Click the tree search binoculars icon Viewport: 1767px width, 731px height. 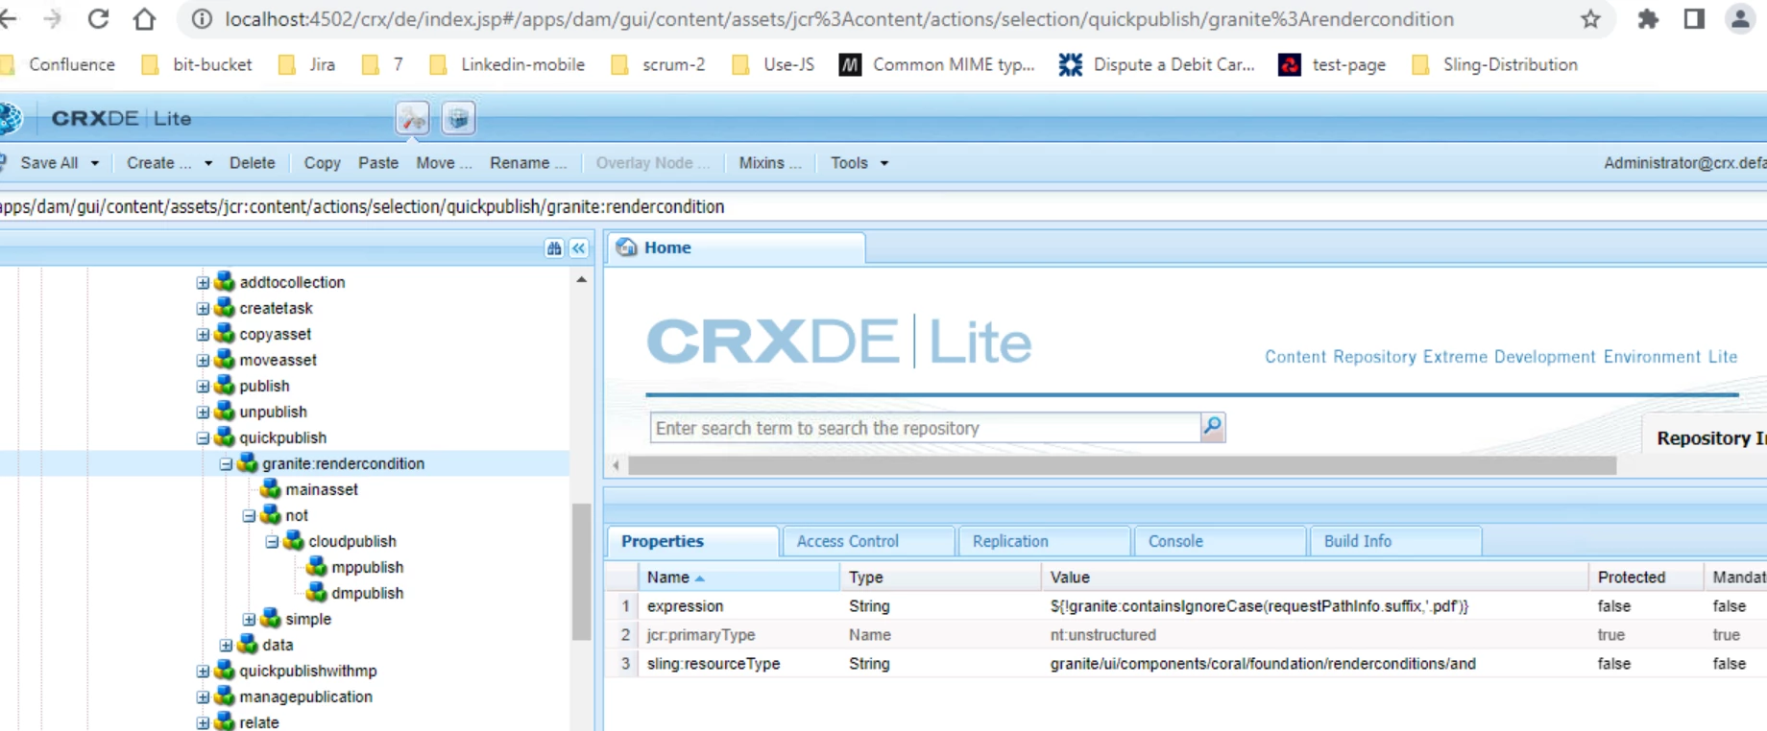pos(554,248)
